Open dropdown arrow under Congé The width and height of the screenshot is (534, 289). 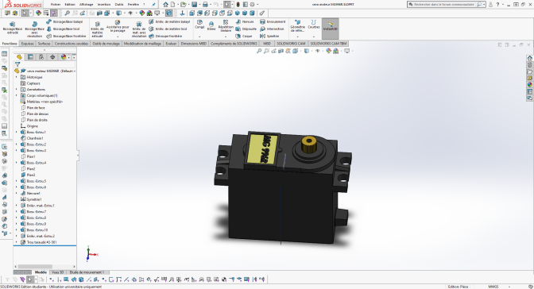click(199, 37)
